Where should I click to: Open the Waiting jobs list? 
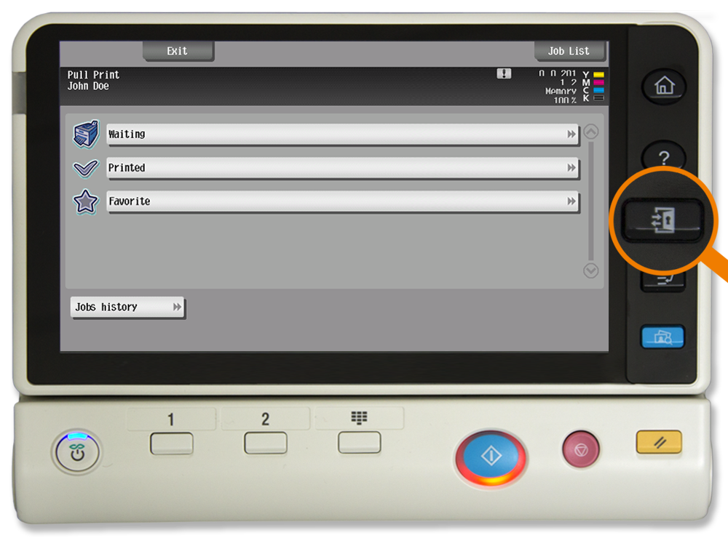click(x=342, y=135)
